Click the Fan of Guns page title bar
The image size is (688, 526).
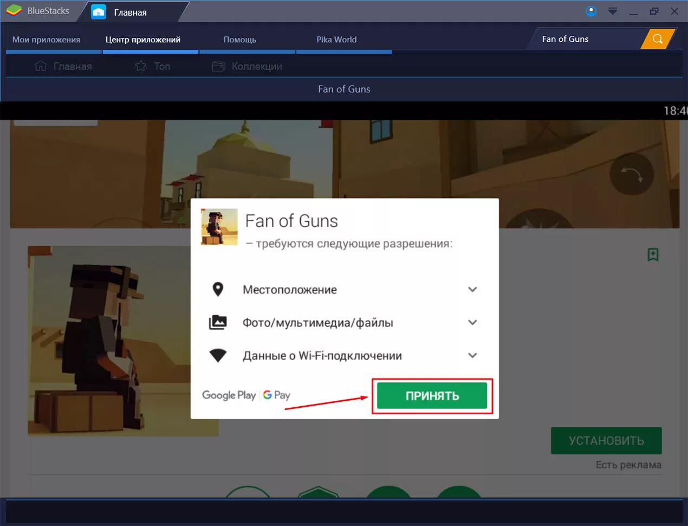pyautogui.click(x=344, y=89)
